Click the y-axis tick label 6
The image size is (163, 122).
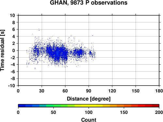[x=14, y=29]
